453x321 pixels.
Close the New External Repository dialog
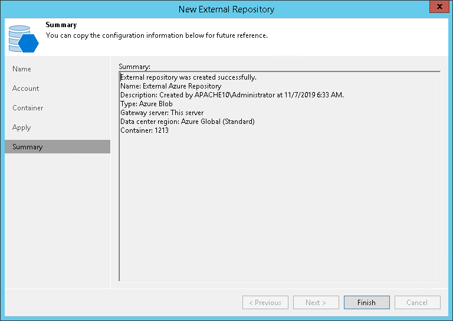click(439, 6)
